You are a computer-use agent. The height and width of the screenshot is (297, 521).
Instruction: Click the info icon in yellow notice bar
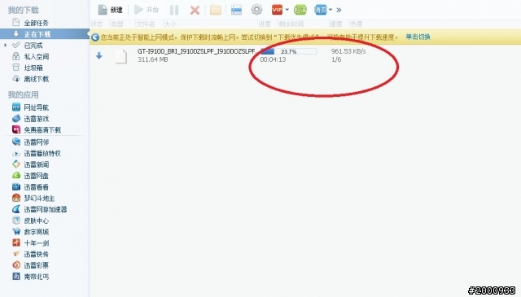coord(95,37)
